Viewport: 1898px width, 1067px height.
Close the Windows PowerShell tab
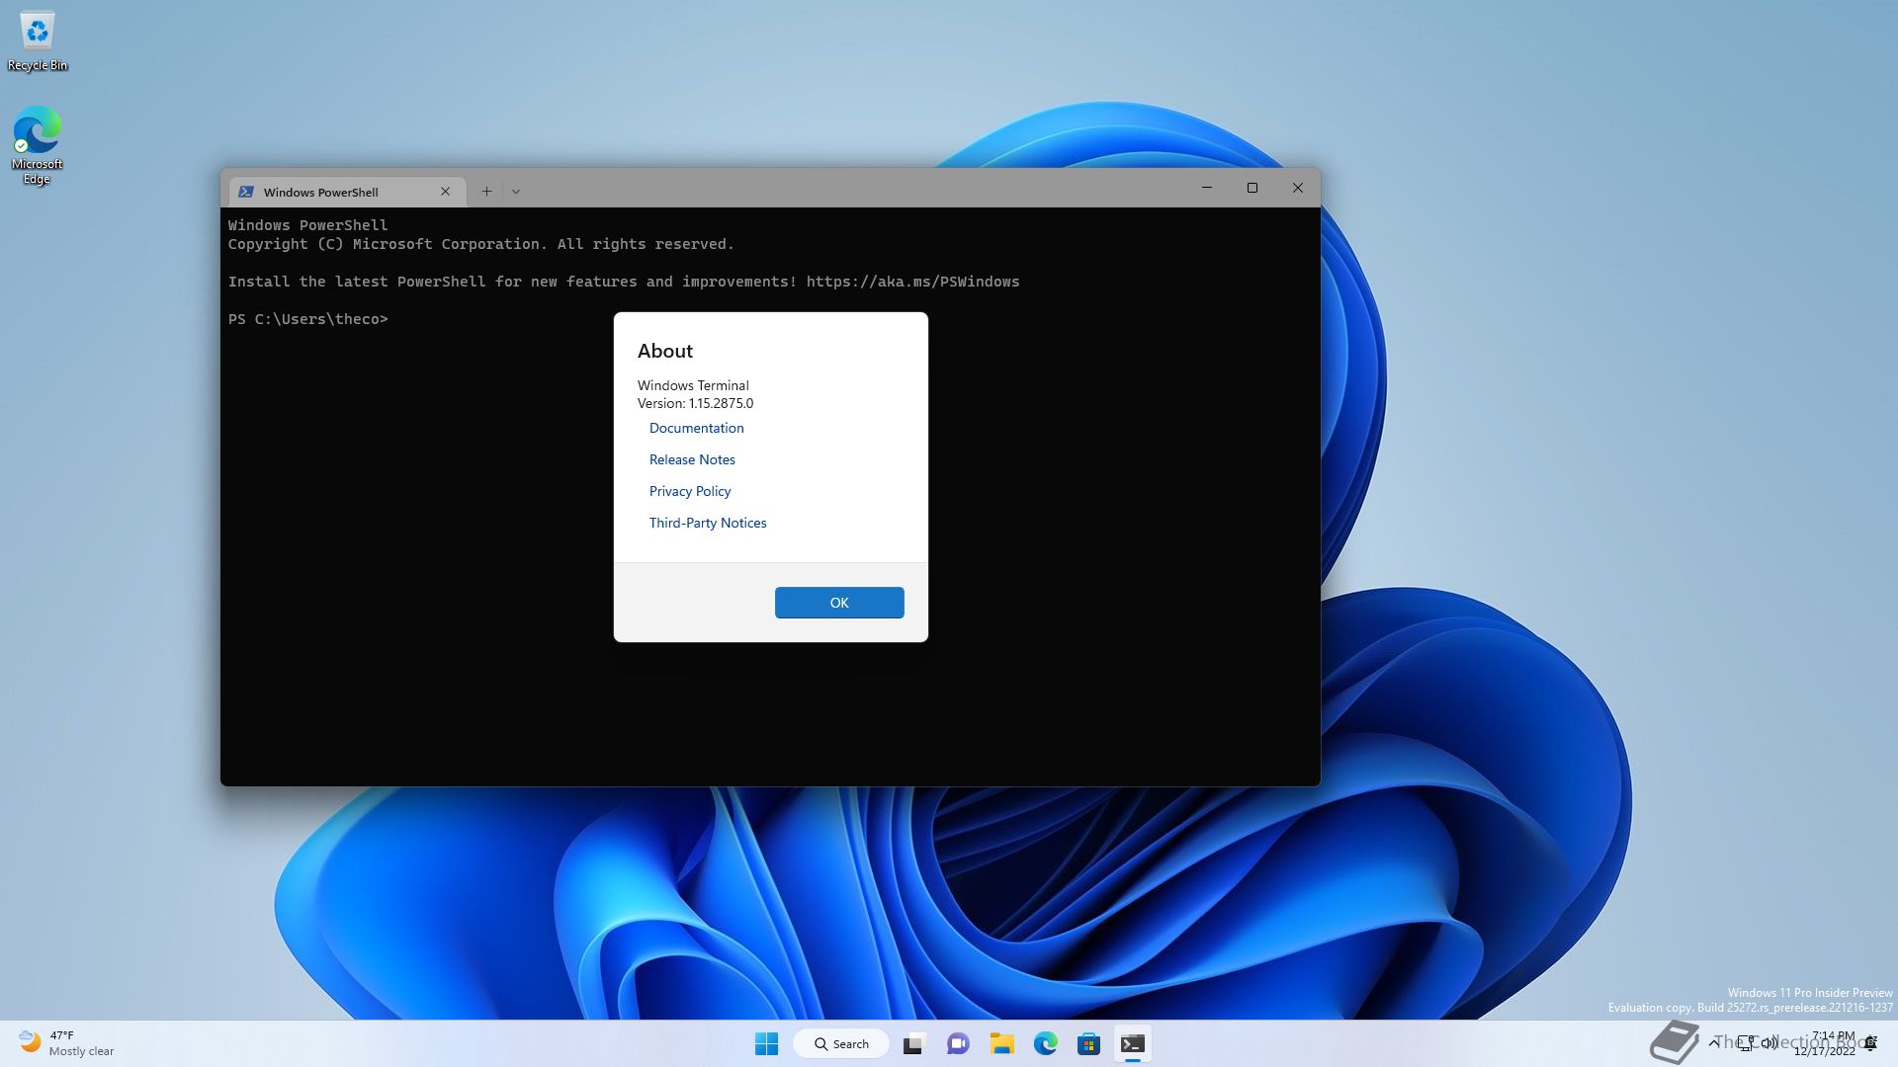445,192
